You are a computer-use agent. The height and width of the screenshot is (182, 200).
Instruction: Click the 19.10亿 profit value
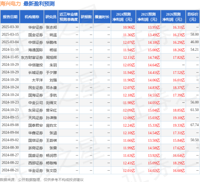click(x=179, y=118)
